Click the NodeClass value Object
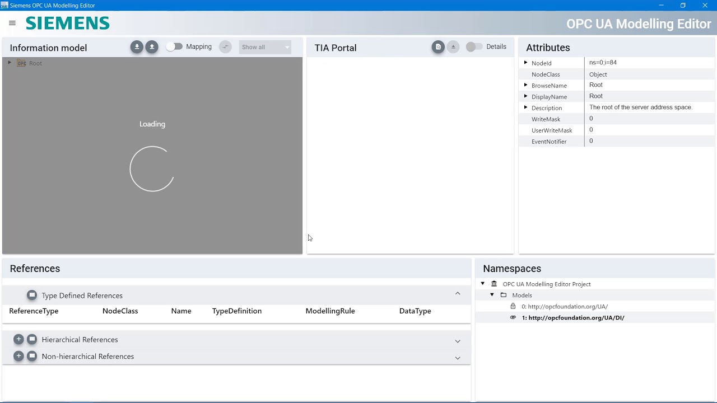Image resolution: width=717 pixels, height=403 pixels. [x=598, y=74]
